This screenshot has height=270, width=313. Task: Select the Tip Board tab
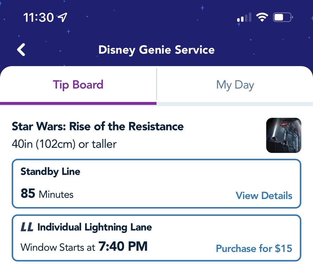click(78, 85)
